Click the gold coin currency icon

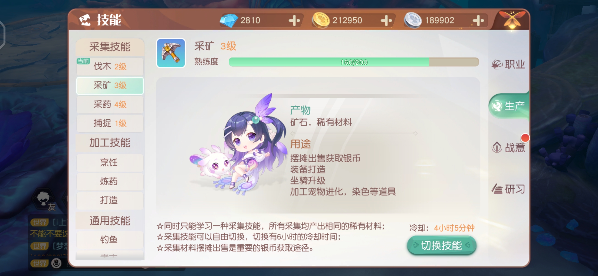pos(321,20)
